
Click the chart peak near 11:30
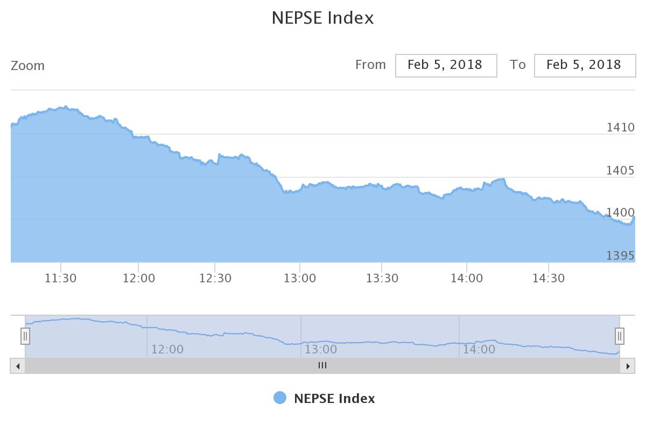[x=66, y=107]
